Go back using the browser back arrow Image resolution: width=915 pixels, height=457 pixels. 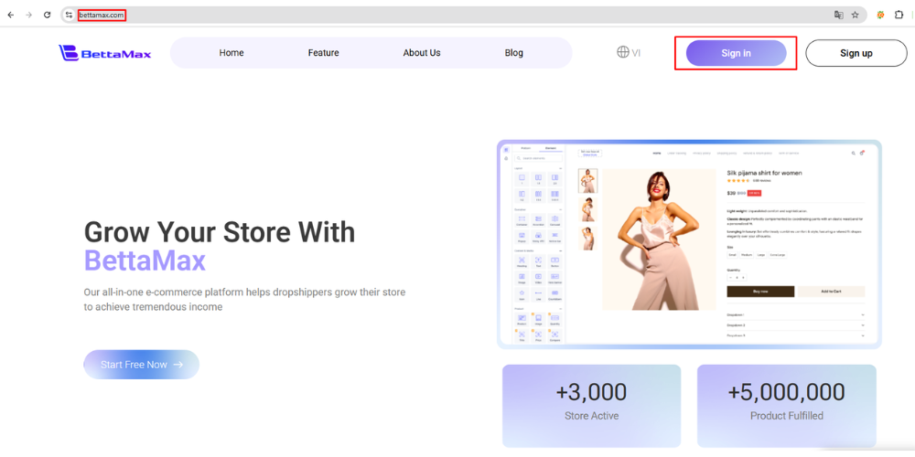(x=10, y=16)
